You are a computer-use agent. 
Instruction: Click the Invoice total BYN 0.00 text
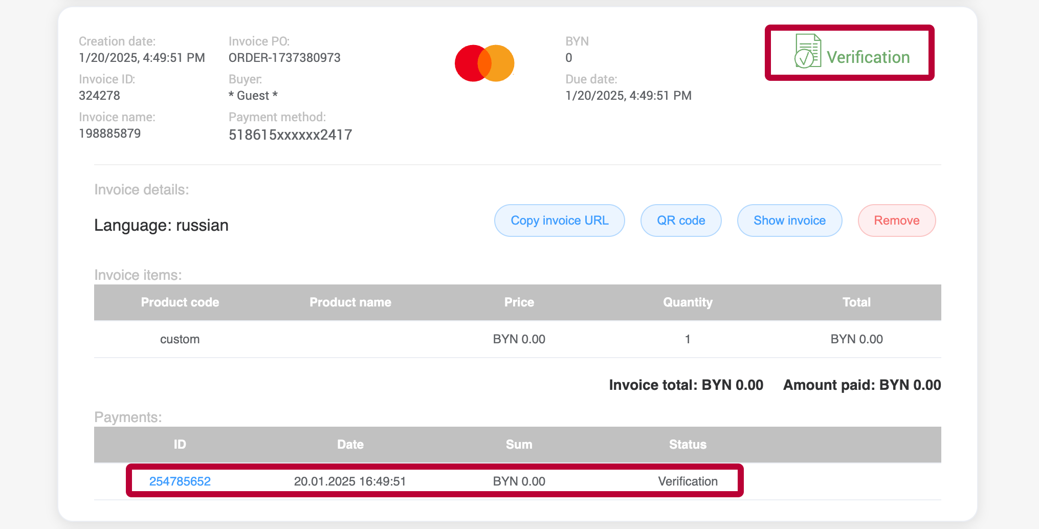pos(686,385)
